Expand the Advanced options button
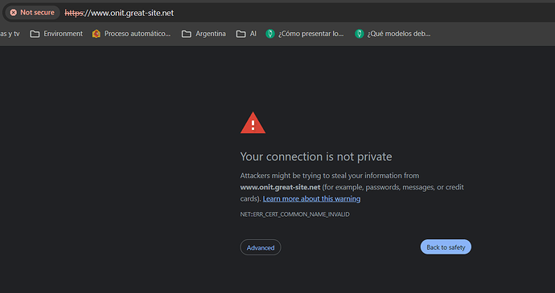The height and width of the screenshot is (293, 555). 261,247
